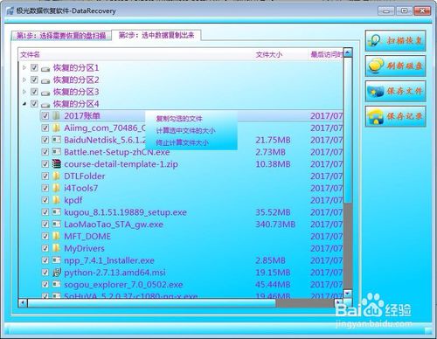The height and width of the screenshot is (339, 437).
Task: Select the course-detail-template-1.zip row name
Action: tap(121, 164)
